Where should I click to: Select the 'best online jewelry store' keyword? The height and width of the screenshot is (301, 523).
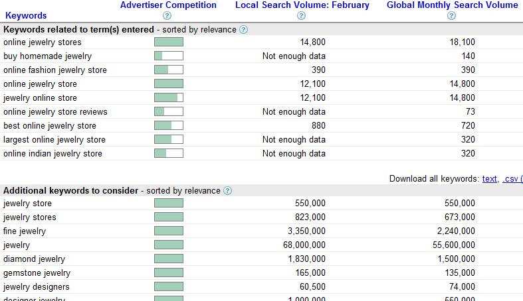[x=50, y=126]
